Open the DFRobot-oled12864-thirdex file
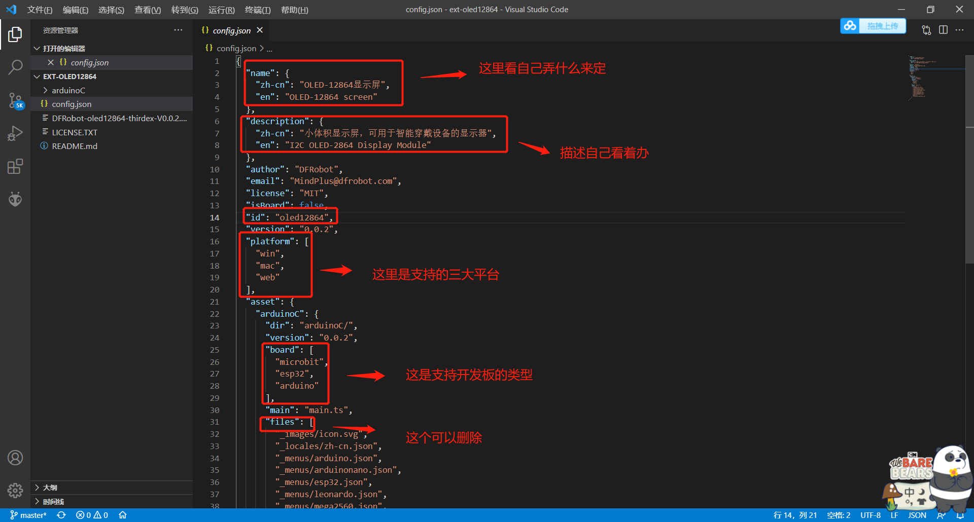 click(112, 118)
